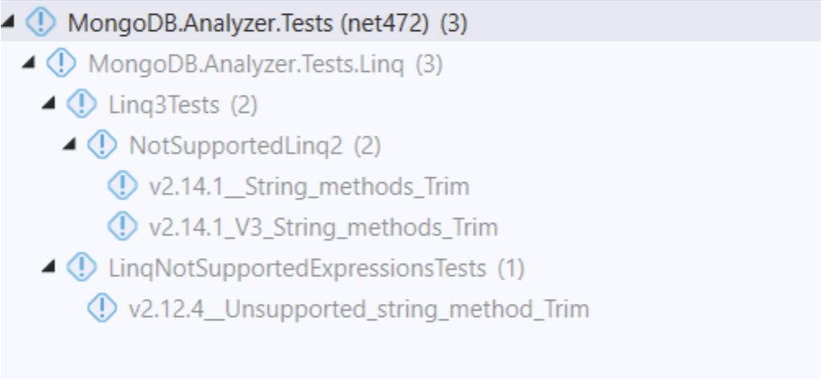Collapse the Linq3Tests class node
Screen dimensions: 821x379
[x=50, y=104]
